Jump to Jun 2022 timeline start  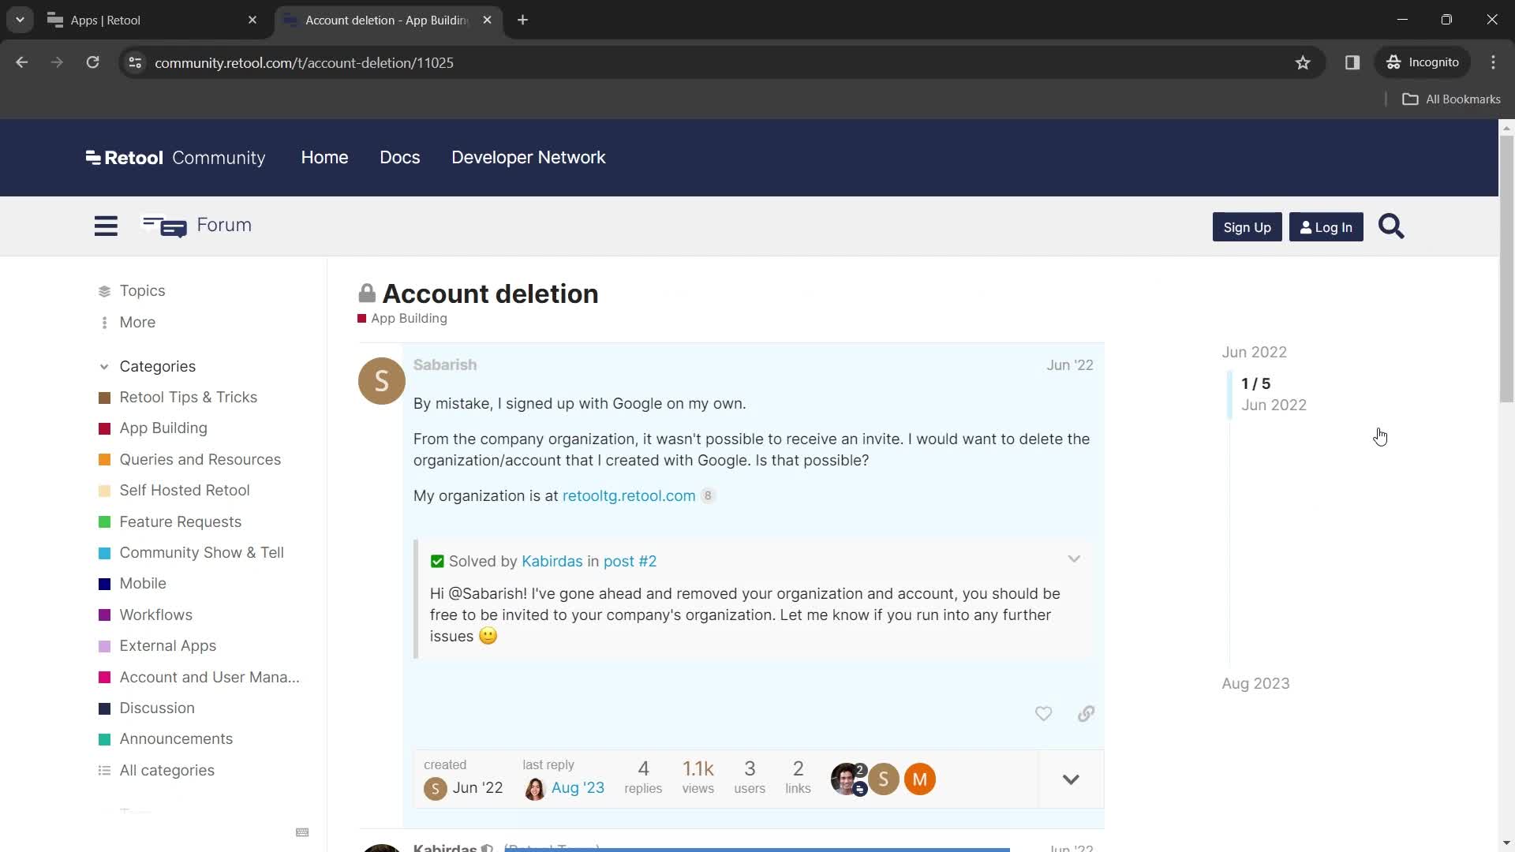[x=1254, y=352]
